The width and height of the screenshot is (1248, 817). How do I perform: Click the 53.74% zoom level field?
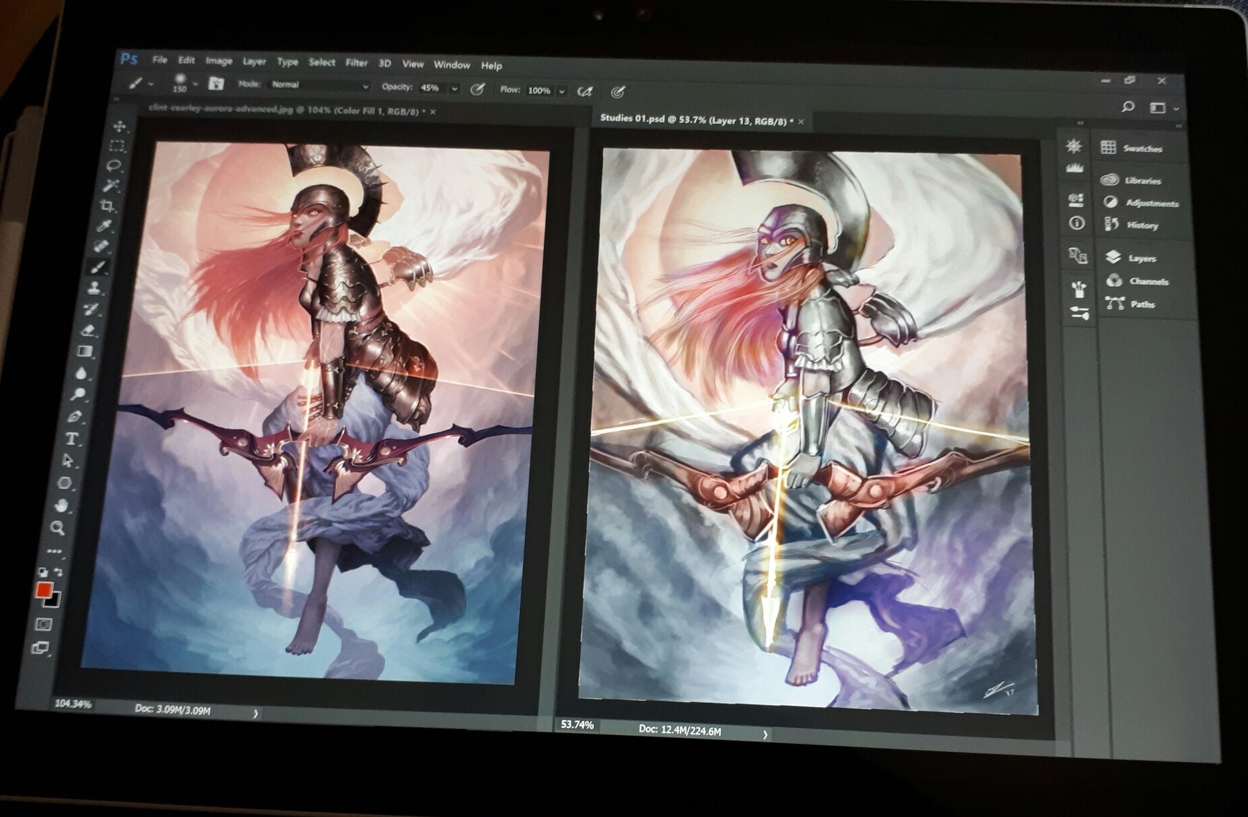[577, 725]
